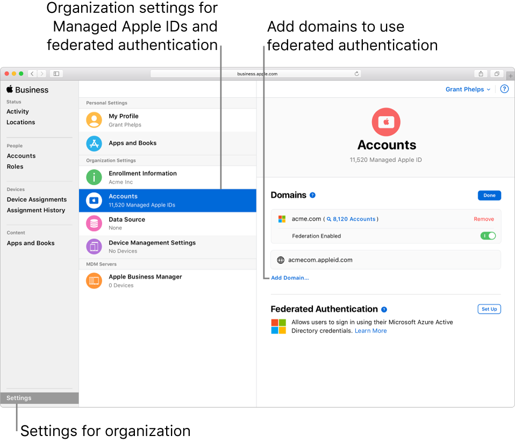Open the orange Apple Business Manager MDM icon
The image size is (515, 443).
(94, 281)
